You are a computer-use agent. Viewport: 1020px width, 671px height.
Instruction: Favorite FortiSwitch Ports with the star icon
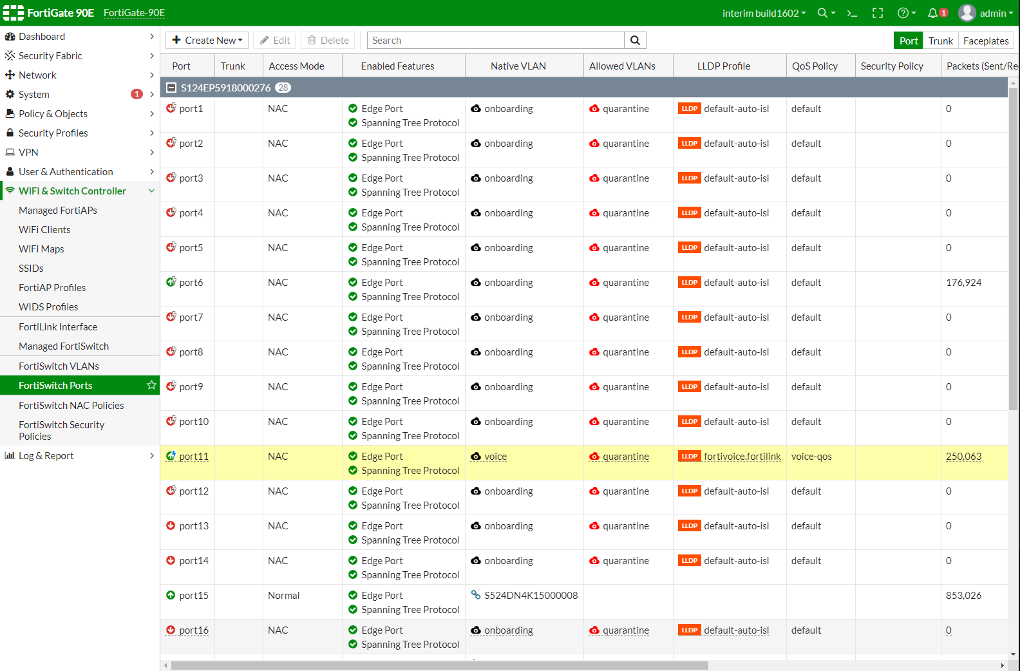(x=152, y=385)
